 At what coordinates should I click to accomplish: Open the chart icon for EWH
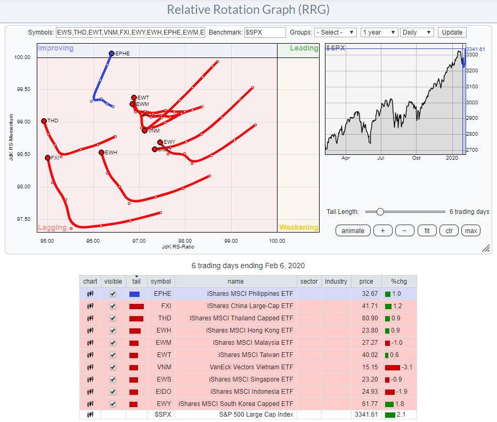coord(90,330)
